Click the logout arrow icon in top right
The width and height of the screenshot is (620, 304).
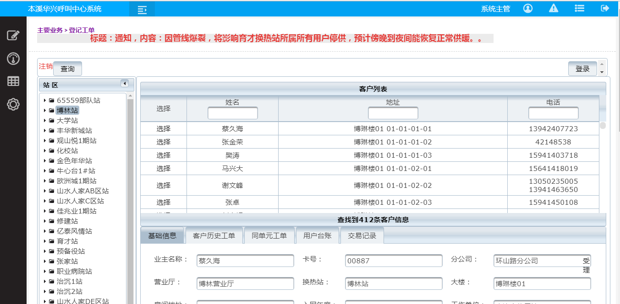[604, 8]
